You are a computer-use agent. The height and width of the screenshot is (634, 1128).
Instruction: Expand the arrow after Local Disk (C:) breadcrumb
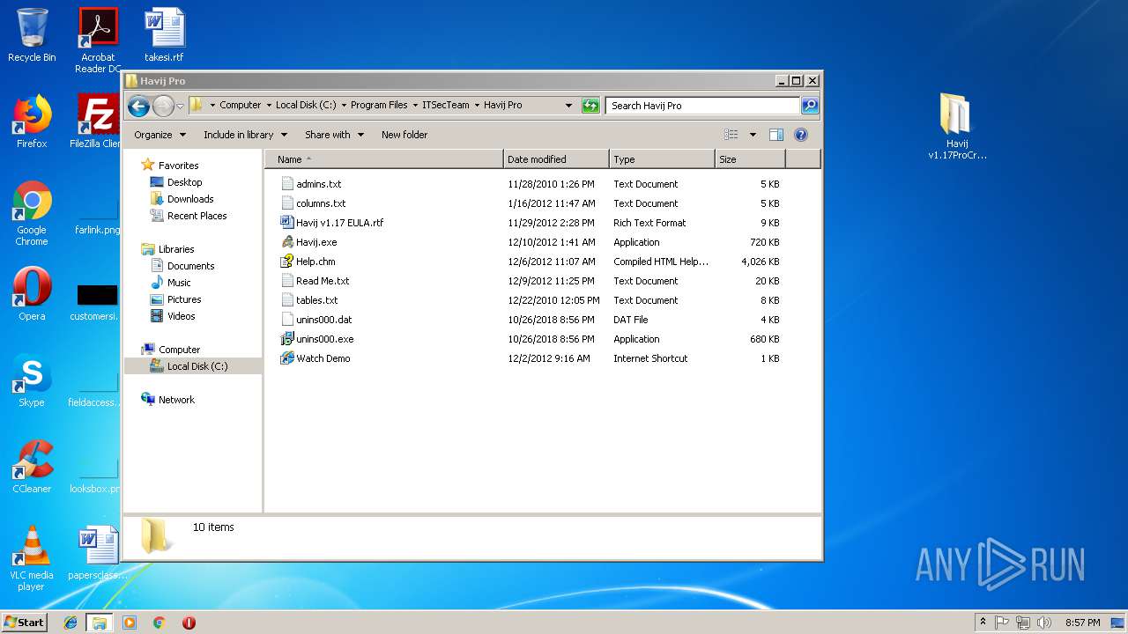(344, 105)
